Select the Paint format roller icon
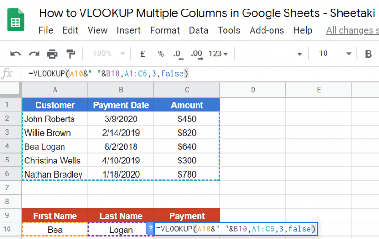This screenshot has height=239, width=379. click(71, 54)
